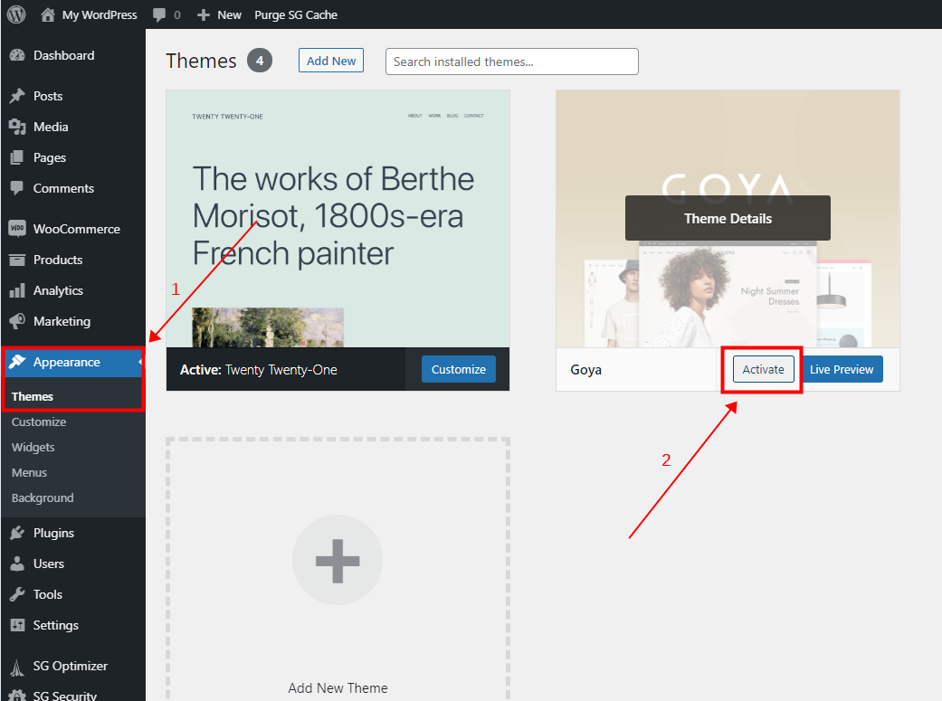Viewport: 942px width, 701px height.
Task: Click New in the admin bar
Action: pyautogui.click(x=230, y=15)
